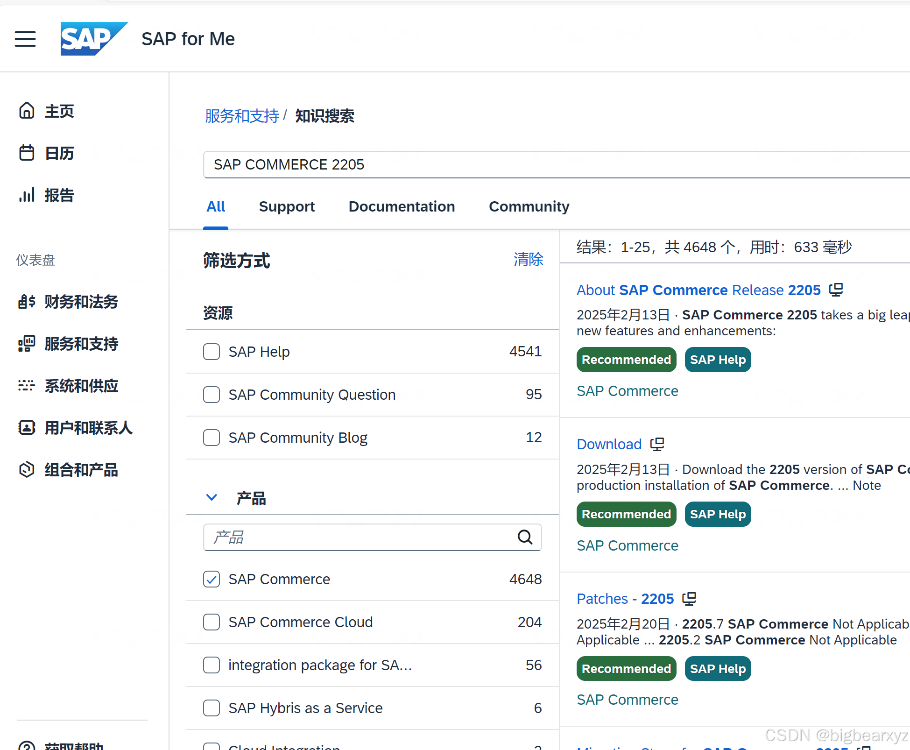910x750 pixels.
Task: Click the contact card icon beside 用户和联系人
Action: pos(27,427)
